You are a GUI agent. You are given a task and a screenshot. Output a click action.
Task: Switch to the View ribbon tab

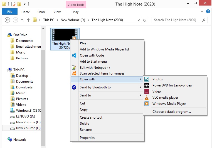[x=57, y=12]
